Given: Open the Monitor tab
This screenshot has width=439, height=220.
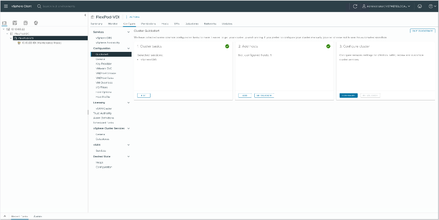Looking at the screenshot, I should coord(113,24).
